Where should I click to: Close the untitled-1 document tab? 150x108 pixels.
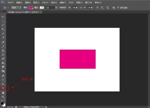(41, 12)
